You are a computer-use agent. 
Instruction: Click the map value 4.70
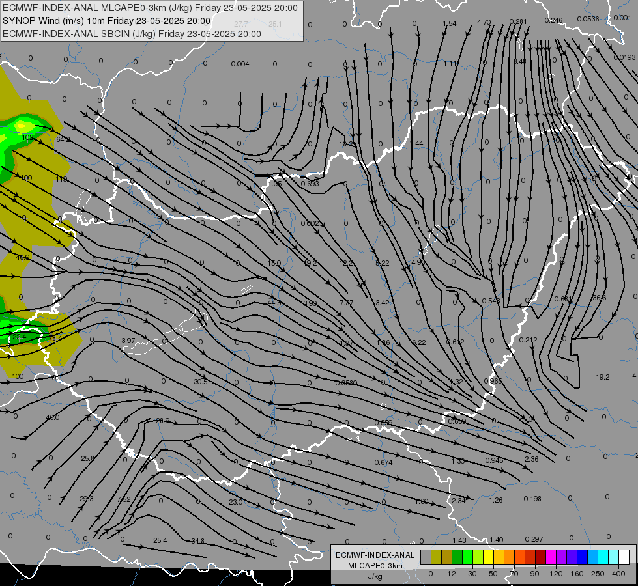point(484,22)
